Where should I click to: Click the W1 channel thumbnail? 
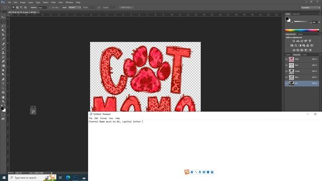pyautogui.click(x=291, y=83)
